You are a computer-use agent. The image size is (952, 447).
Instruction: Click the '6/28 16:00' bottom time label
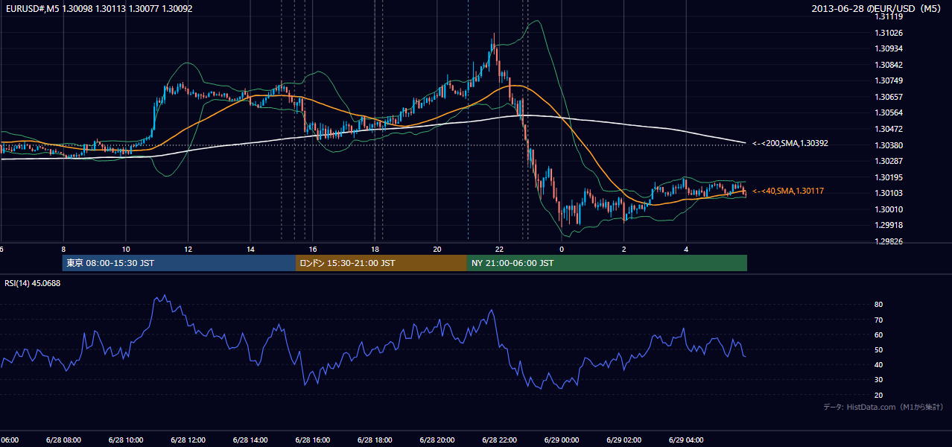pos(312,440)
